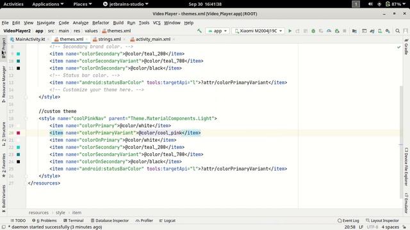Open the VCS menu
The image size is (410, 230).
pos(156,23)
